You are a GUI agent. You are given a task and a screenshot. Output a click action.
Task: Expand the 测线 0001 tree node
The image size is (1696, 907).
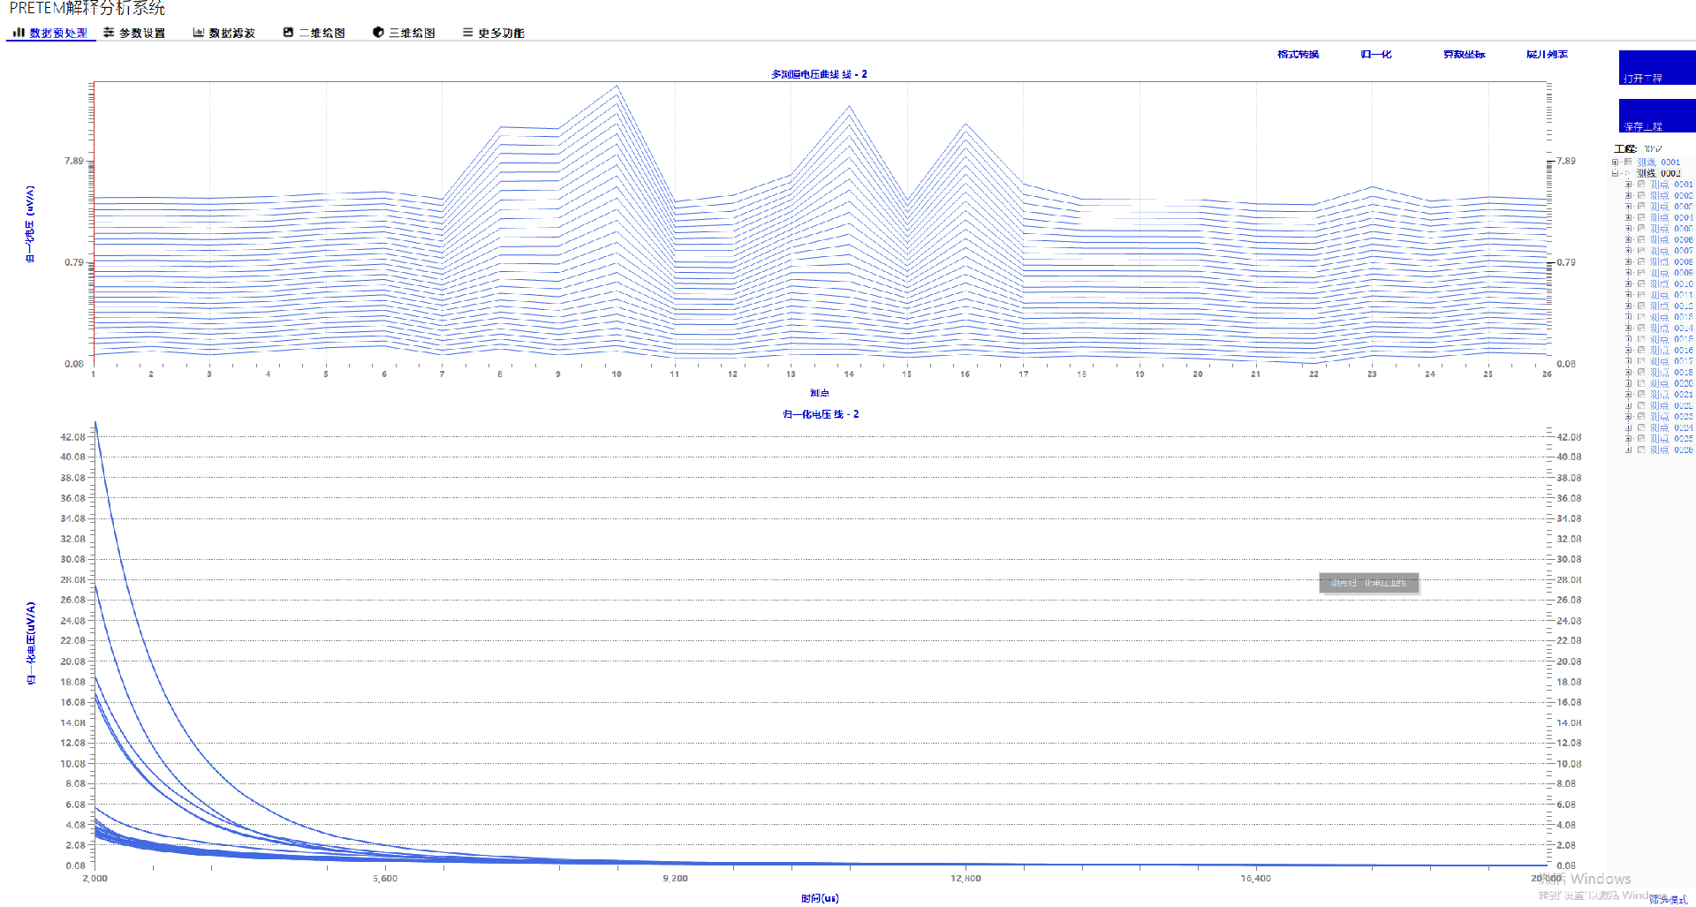[1616, 163]
